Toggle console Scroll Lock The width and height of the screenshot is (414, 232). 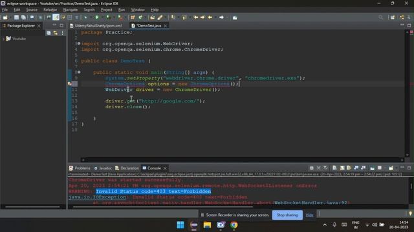pyautogui.click(x=342, y=168)
